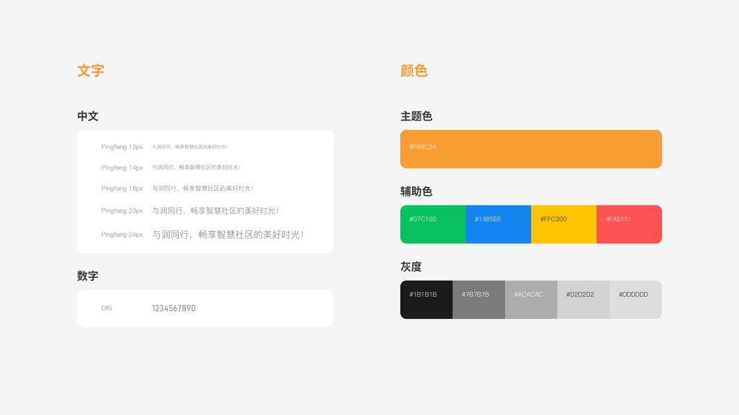
Task: Pick the yellow swatch #FFC300
Action: 564,224
